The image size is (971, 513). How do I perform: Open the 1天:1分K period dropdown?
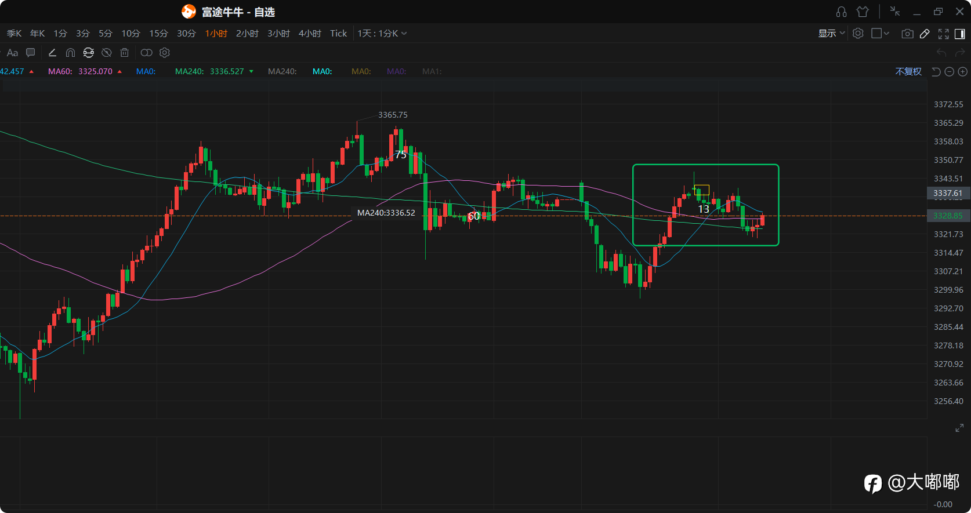tap(382, 34)
